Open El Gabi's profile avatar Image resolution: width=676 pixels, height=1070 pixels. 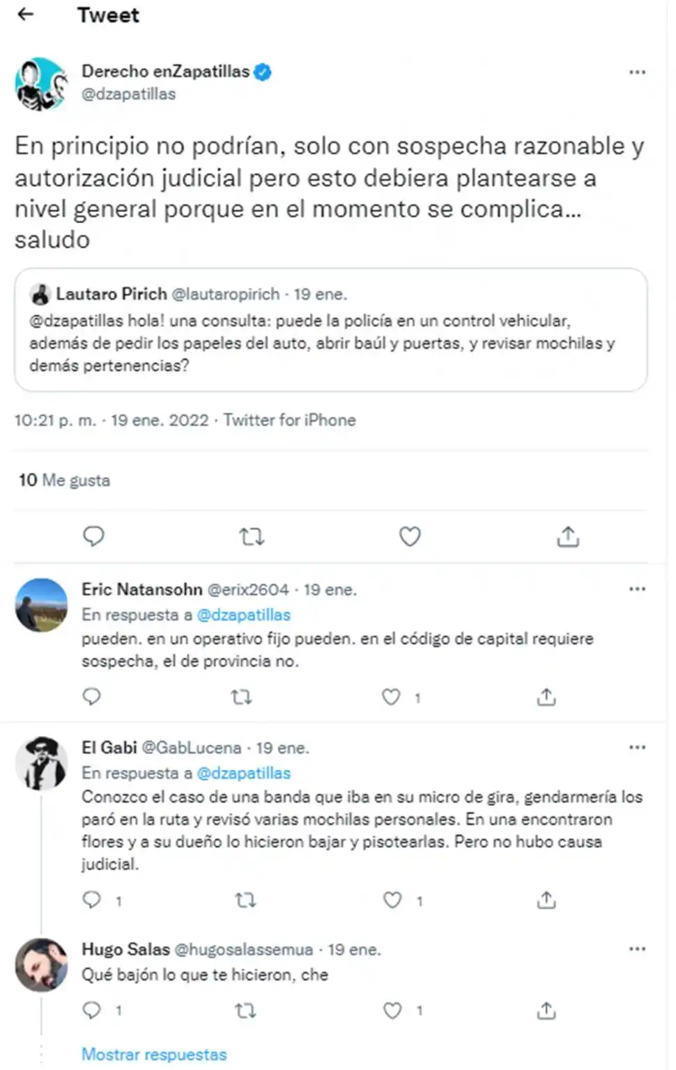point(41,762)
